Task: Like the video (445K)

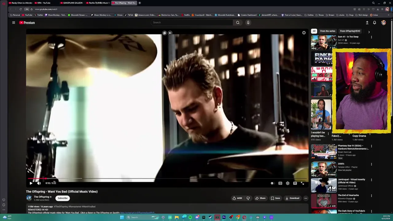Action: tap(237, 198)
